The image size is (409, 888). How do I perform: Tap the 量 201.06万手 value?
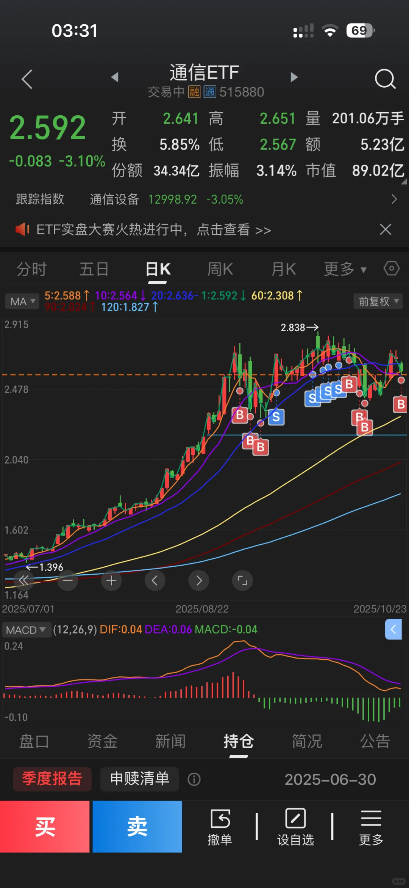pos(368,118)
